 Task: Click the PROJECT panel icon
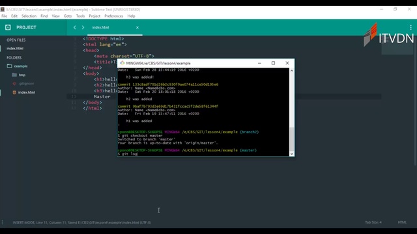pyautogui.click(x=8, y=27)
